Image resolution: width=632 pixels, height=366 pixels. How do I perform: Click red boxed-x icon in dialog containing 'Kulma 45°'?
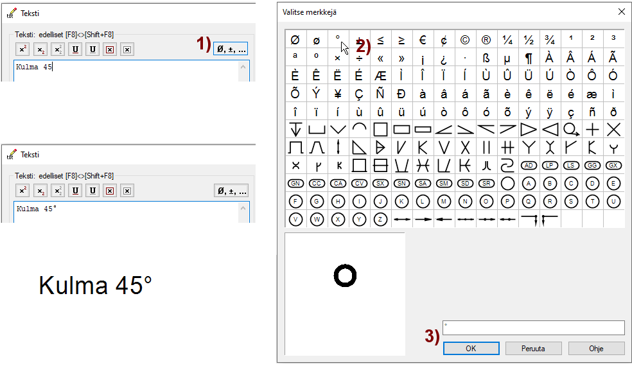click(x=110, y=190)
